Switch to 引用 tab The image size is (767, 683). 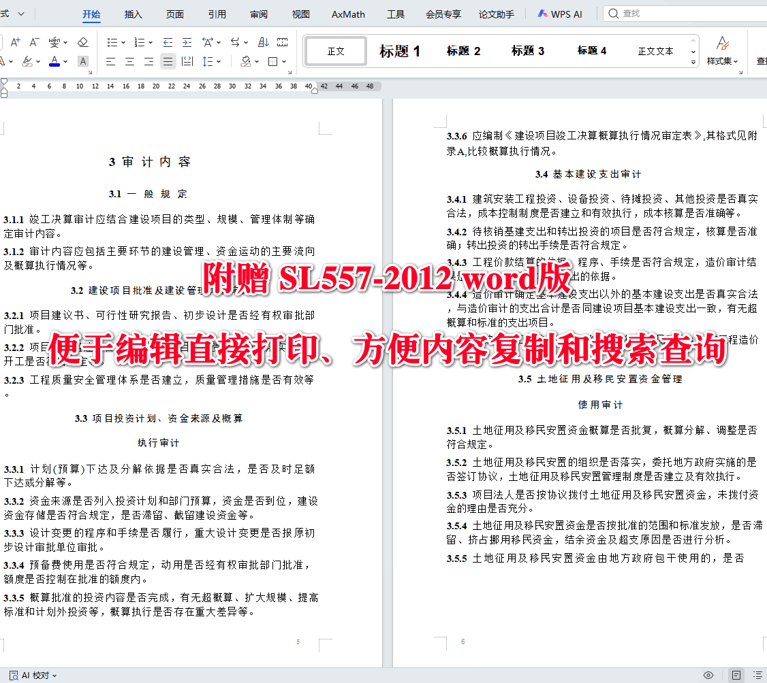coord(217,14)
